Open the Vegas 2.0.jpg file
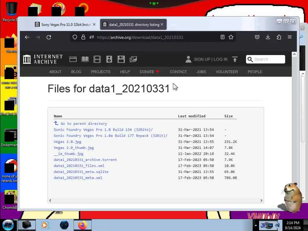This screenshot has width=308, height=231. click(x=67, y=142)
